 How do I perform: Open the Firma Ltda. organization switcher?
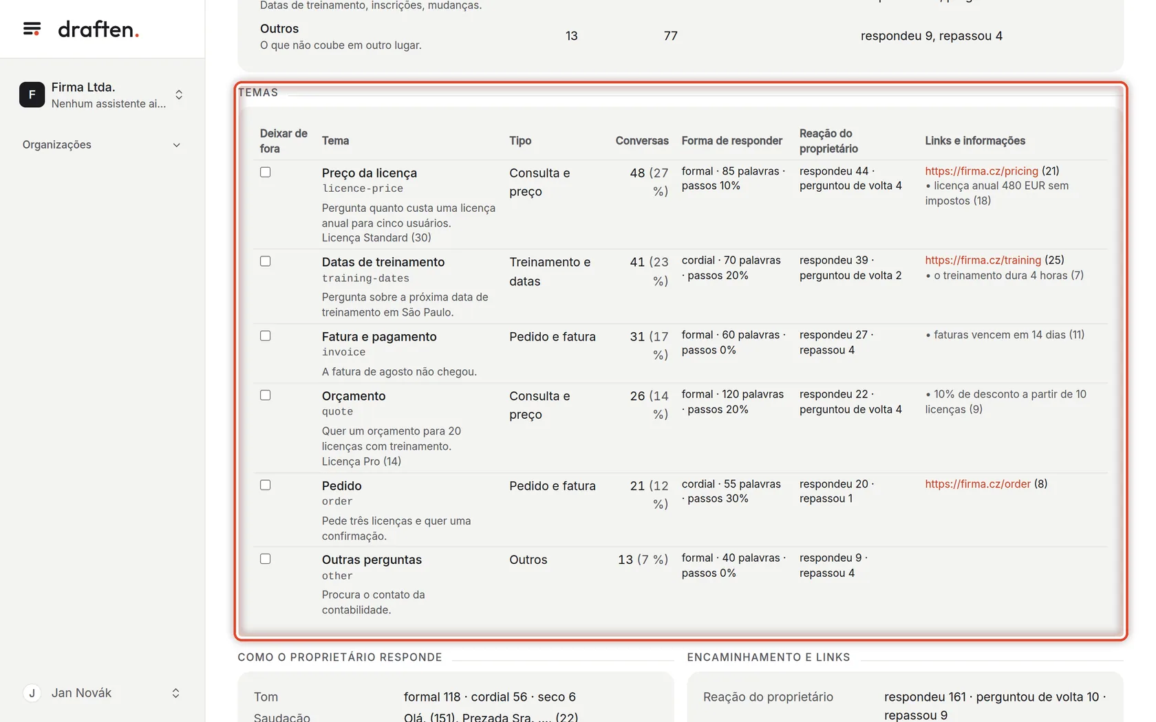click(x=102, y=95)
